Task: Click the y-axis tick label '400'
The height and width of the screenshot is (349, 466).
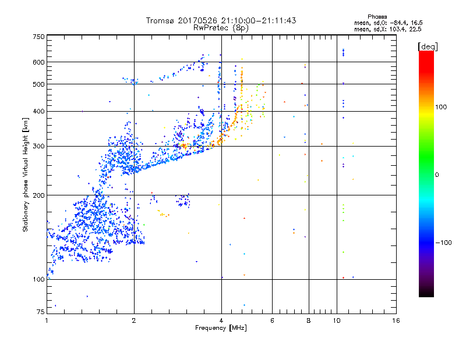Action: pyautogui.click(x=38, y=112)
